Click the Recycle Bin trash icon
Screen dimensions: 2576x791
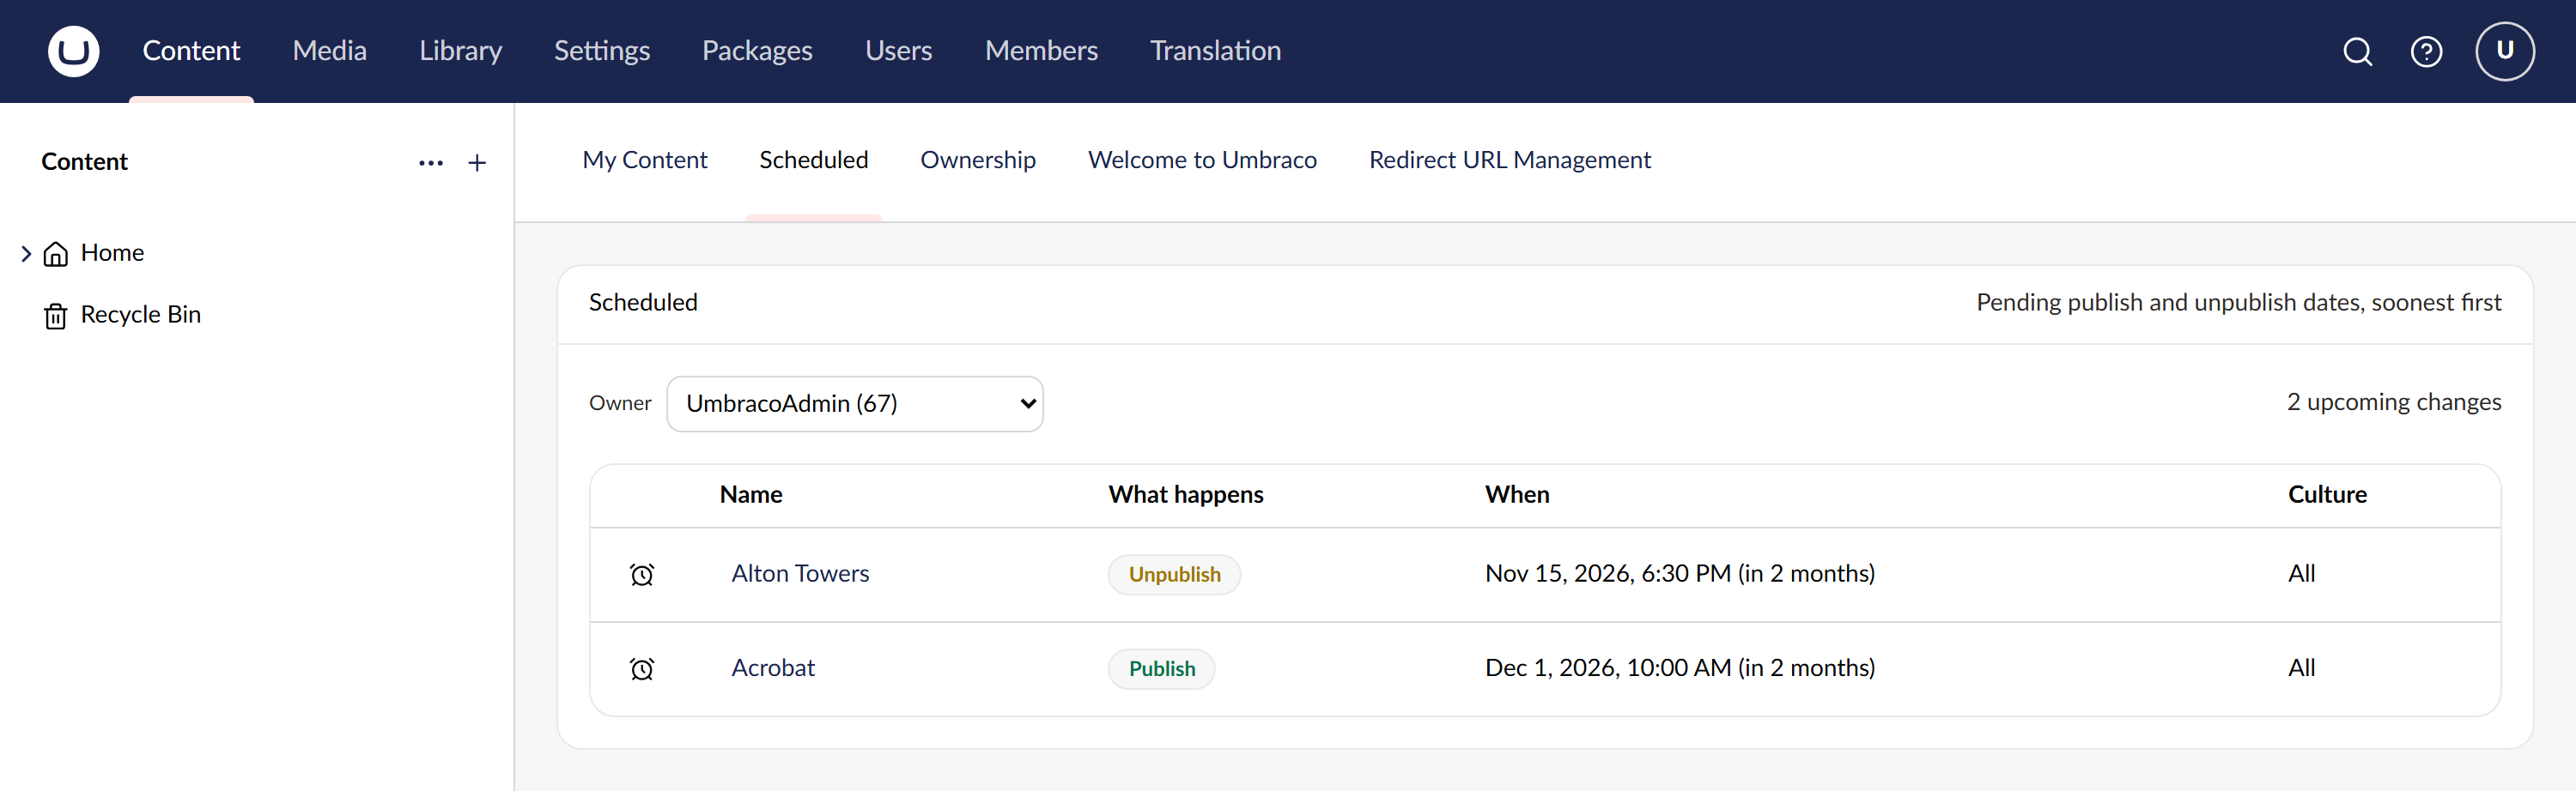point(56,316)
